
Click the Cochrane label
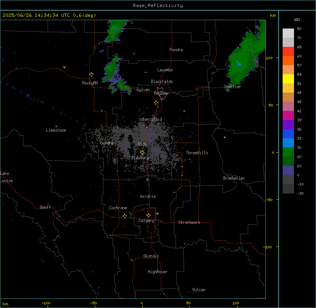click(118, 208)
